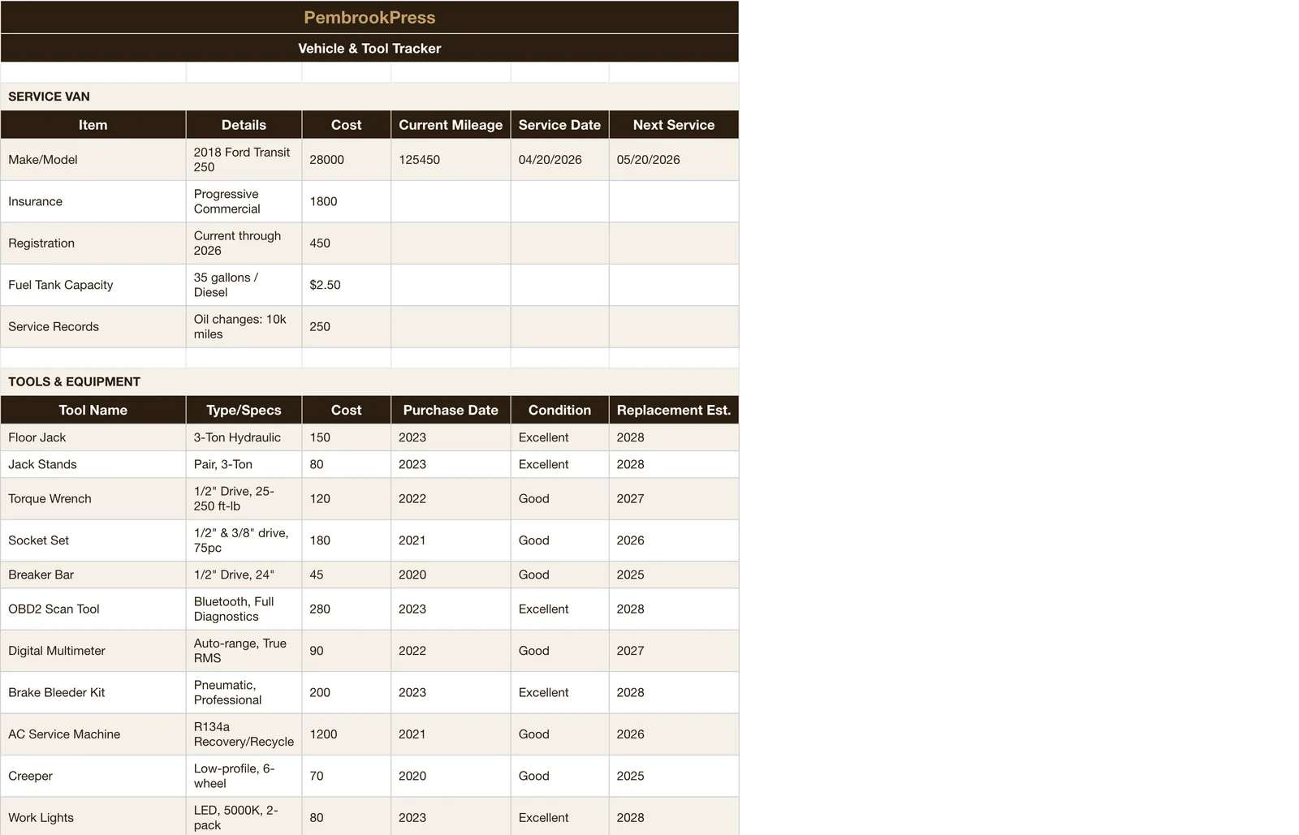Screen dimensions: 1299x835
Task: Click the TOOLS & EQUIPMENT section heading
Action: tap(369, 381)
